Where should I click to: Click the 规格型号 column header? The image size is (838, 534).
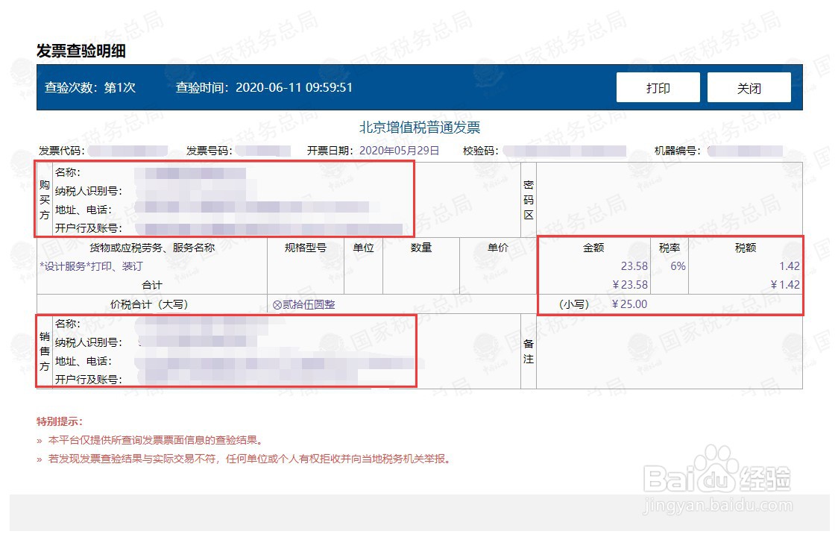click(x=305, y=248)
